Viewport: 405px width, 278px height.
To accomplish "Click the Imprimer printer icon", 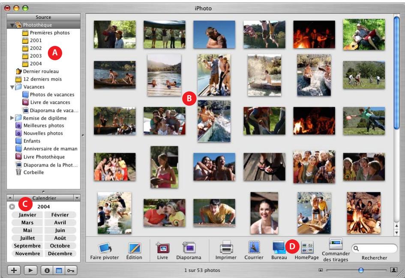I will click(x=226, y=247).
